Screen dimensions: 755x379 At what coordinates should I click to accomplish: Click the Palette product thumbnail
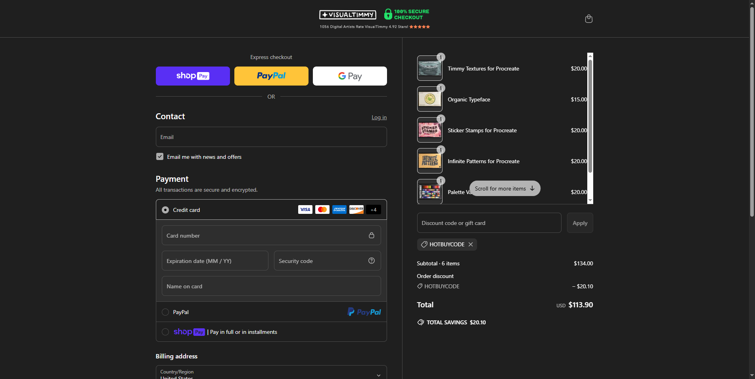[x=430, y=192]
